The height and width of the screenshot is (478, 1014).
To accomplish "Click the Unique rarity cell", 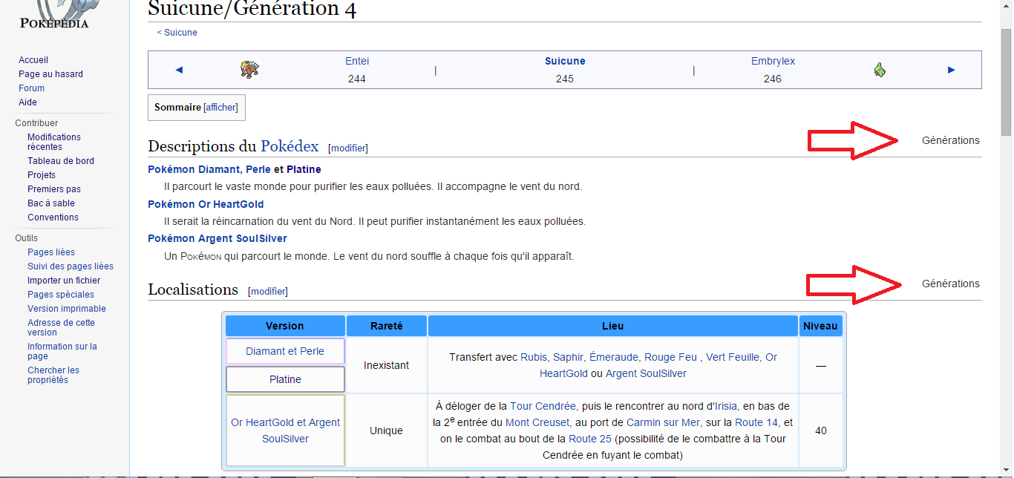I will tap(386, 430).
